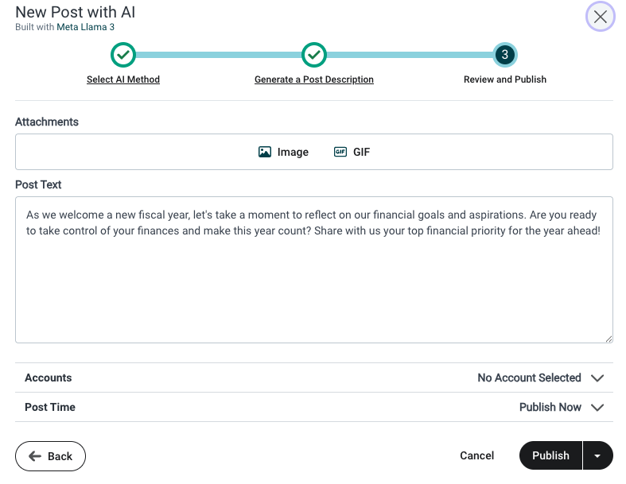This screenshot has width=626, height=484.
Task: Click the Back button
Action: (x=51, y=456)
